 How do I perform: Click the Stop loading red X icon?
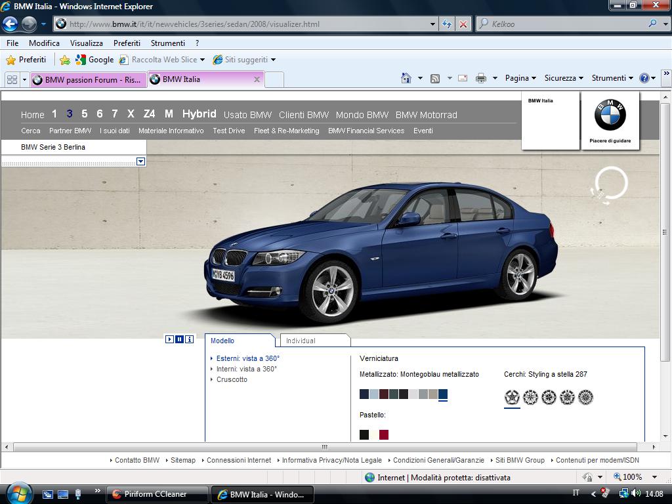463,24
